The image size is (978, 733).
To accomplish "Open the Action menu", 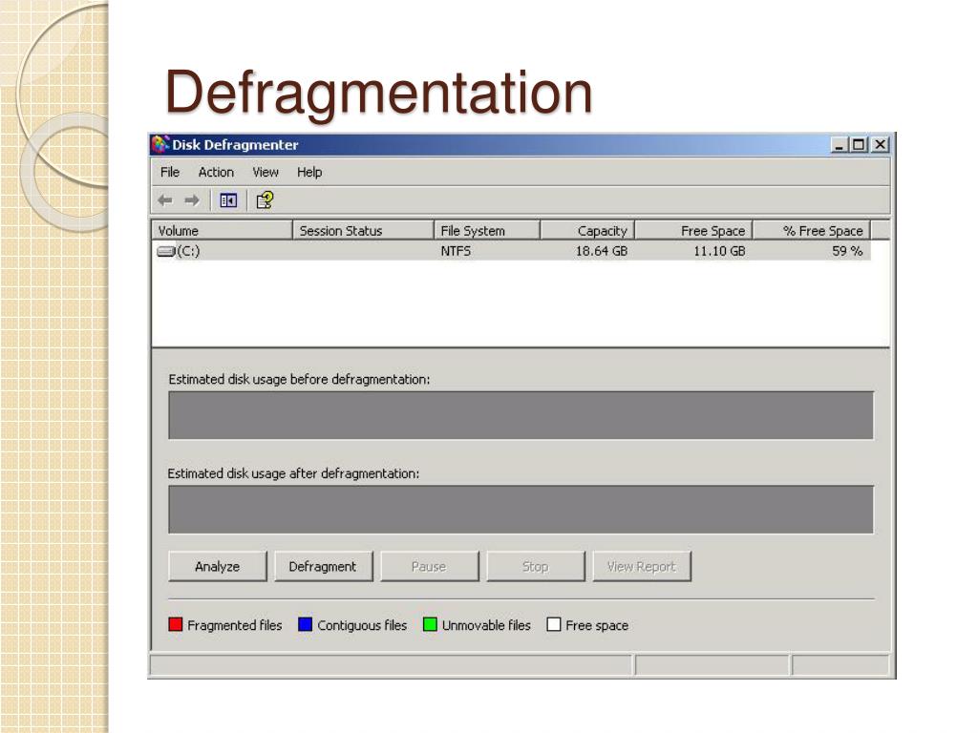I will pyautogui.click(x=216, y=172).
